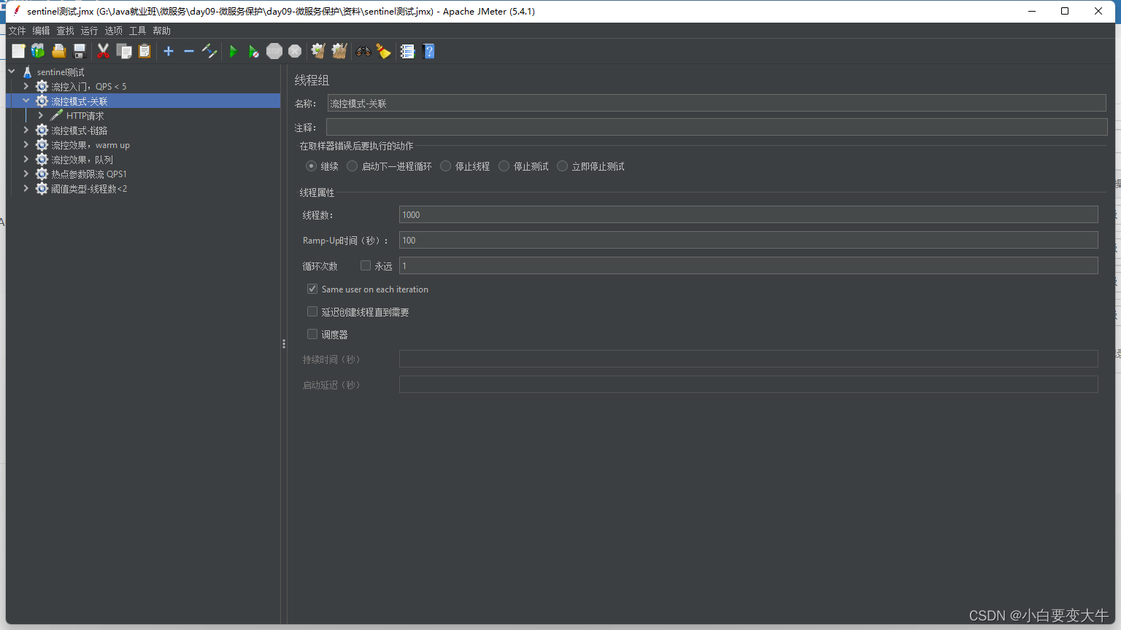Click the 线程数 field showing 1000
The width and height of the screenshot is (1121, 630).
(748, 214)
